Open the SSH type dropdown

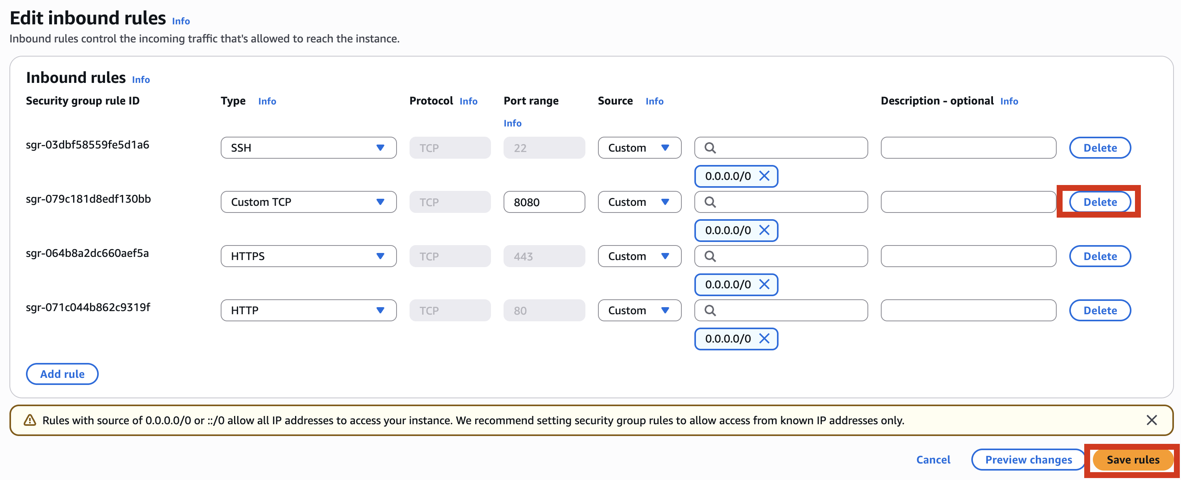tap(308, 148)
